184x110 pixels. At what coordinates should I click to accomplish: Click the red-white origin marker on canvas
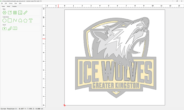coord(65,105)
